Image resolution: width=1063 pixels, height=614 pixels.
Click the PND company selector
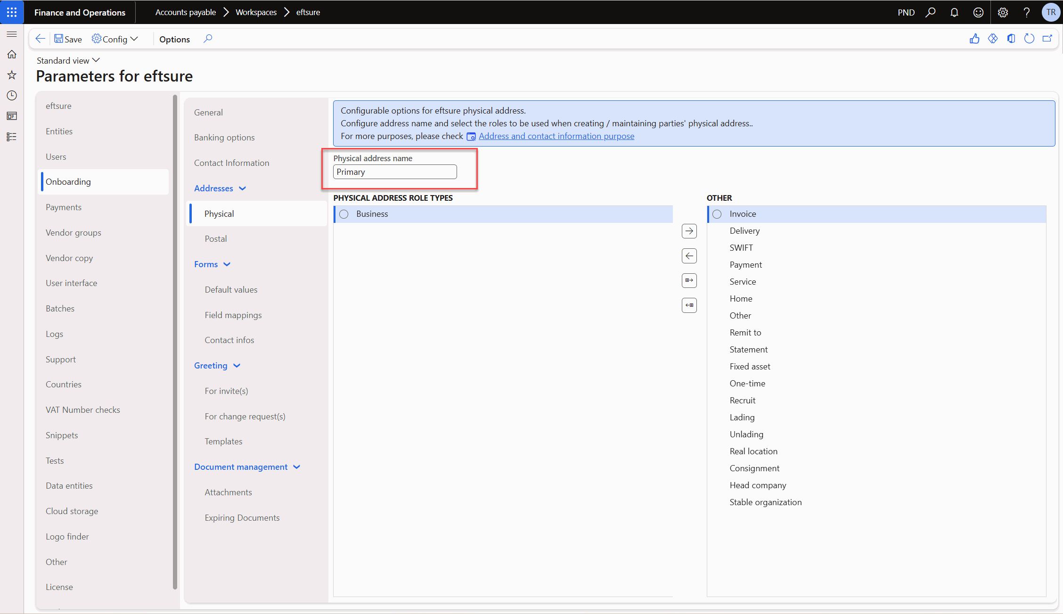click(x=906, y=12)
